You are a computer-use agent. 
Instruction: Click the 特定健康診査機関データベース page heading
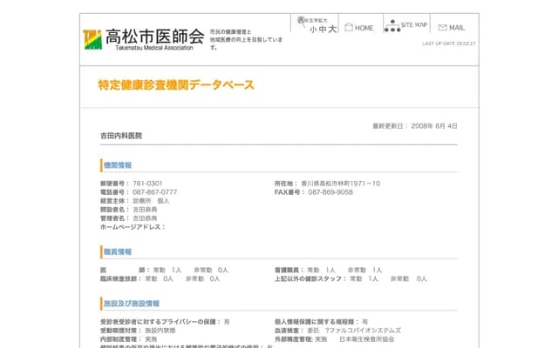[x=176, y=85]
